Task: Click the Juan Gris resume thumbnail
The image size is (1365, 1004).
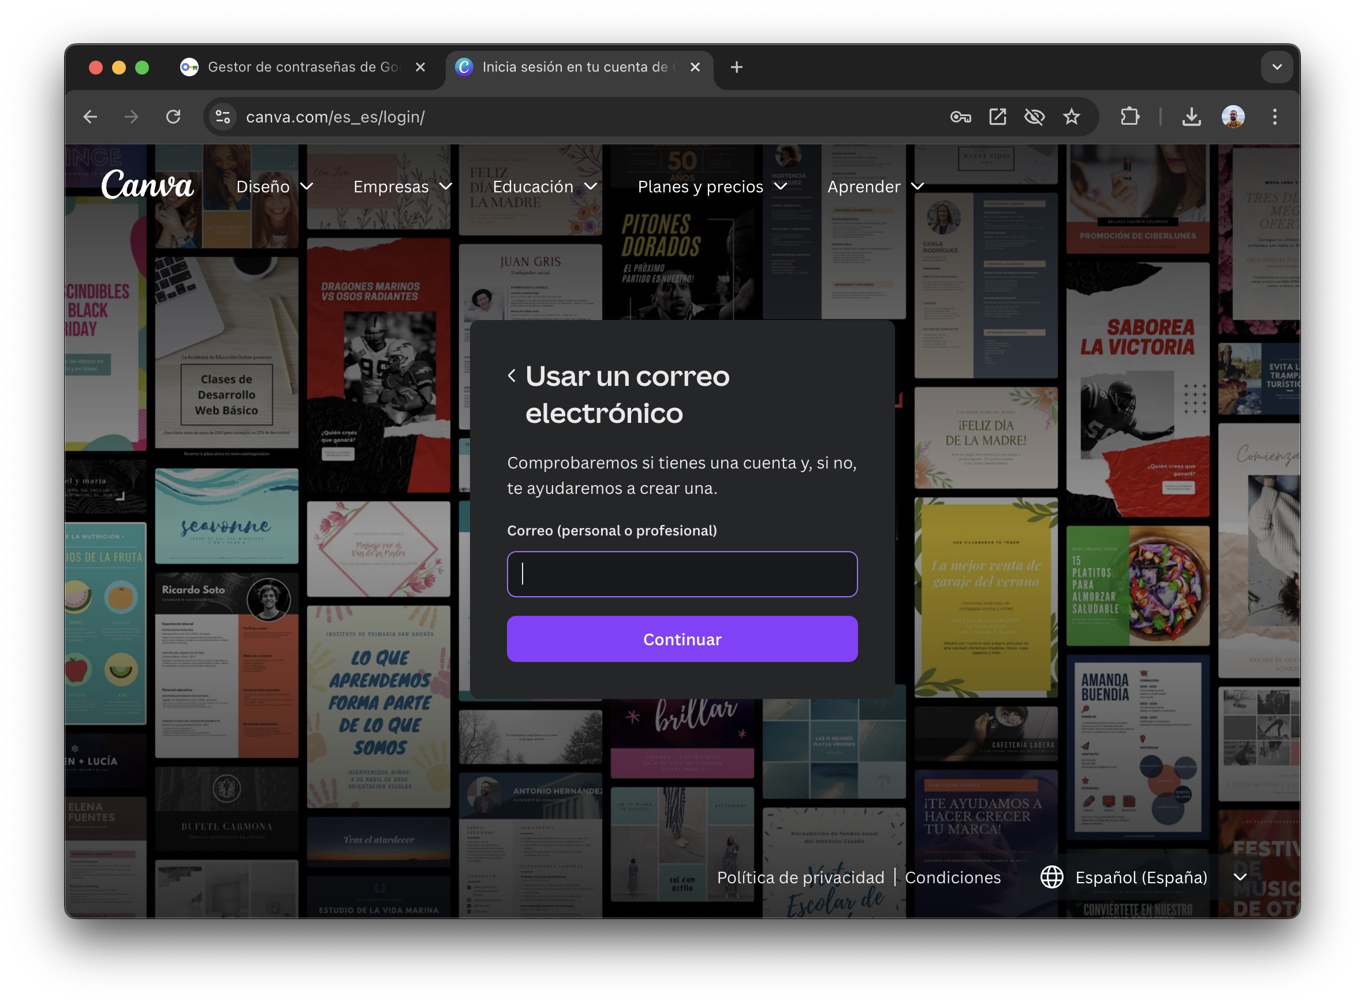Action: tap(530, 282)
